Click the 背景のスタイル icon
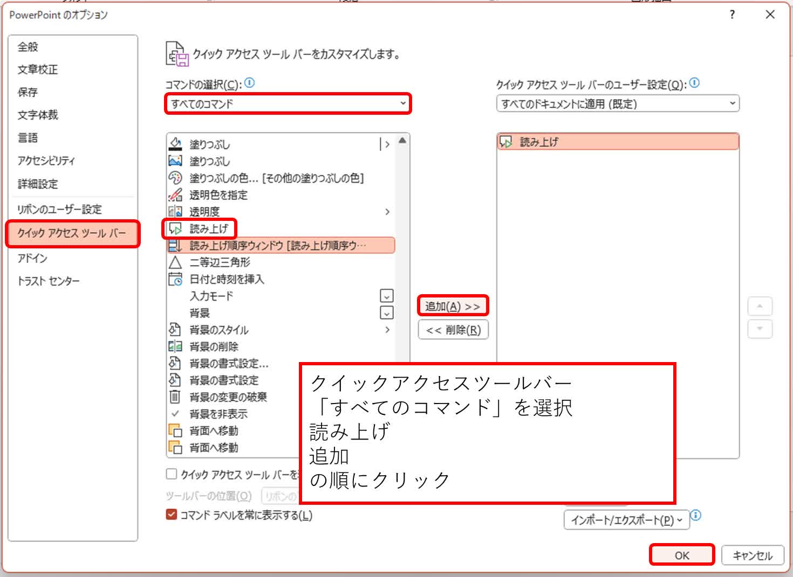Image resolution: width=793 pixels, height=577 pixels. click(175, 329)
